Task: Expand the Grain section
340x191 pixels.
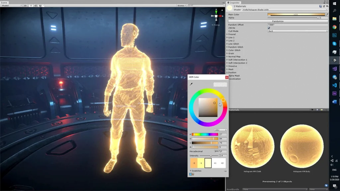Action: click(230, 53)
